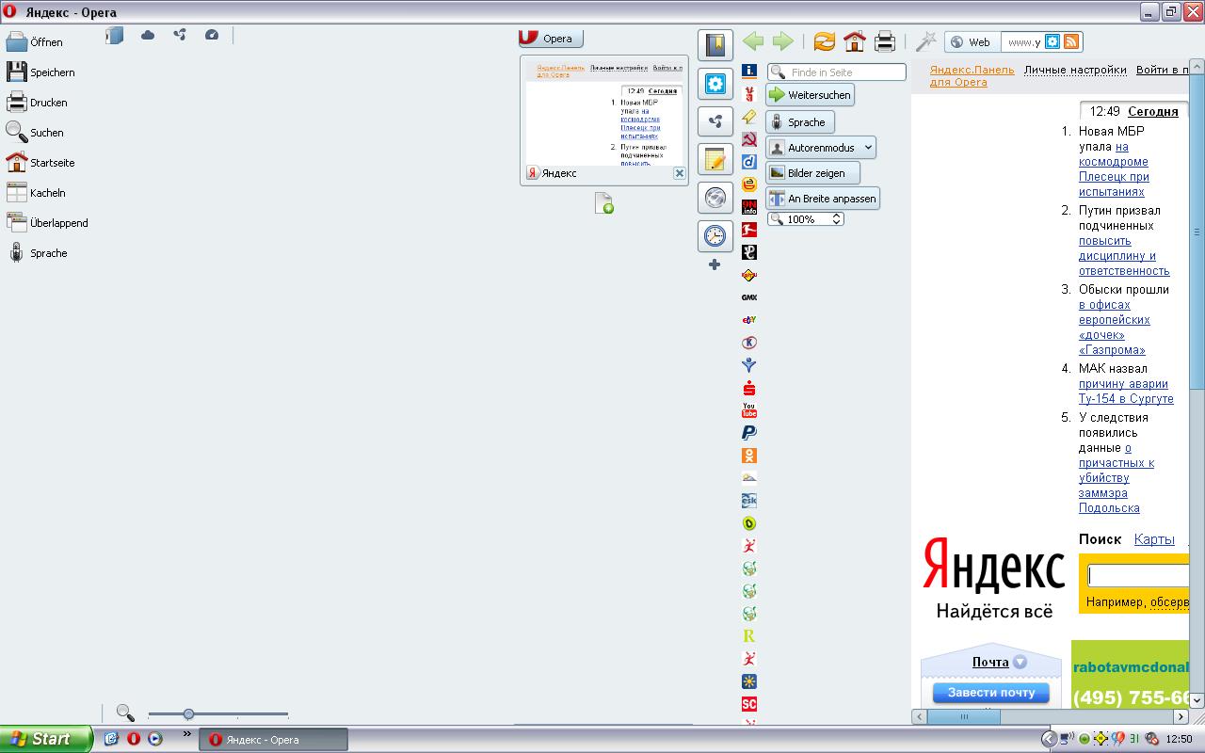Toggle the panels icon in status toolbar
Image resolution: width=1205 pixels, height=753 pixels.
115,35
